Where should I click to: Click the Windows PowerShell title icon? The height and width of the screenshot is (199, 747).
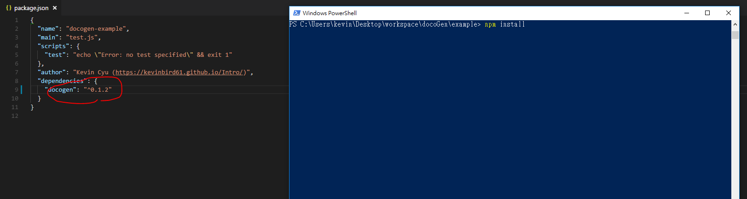coord(296,13)
